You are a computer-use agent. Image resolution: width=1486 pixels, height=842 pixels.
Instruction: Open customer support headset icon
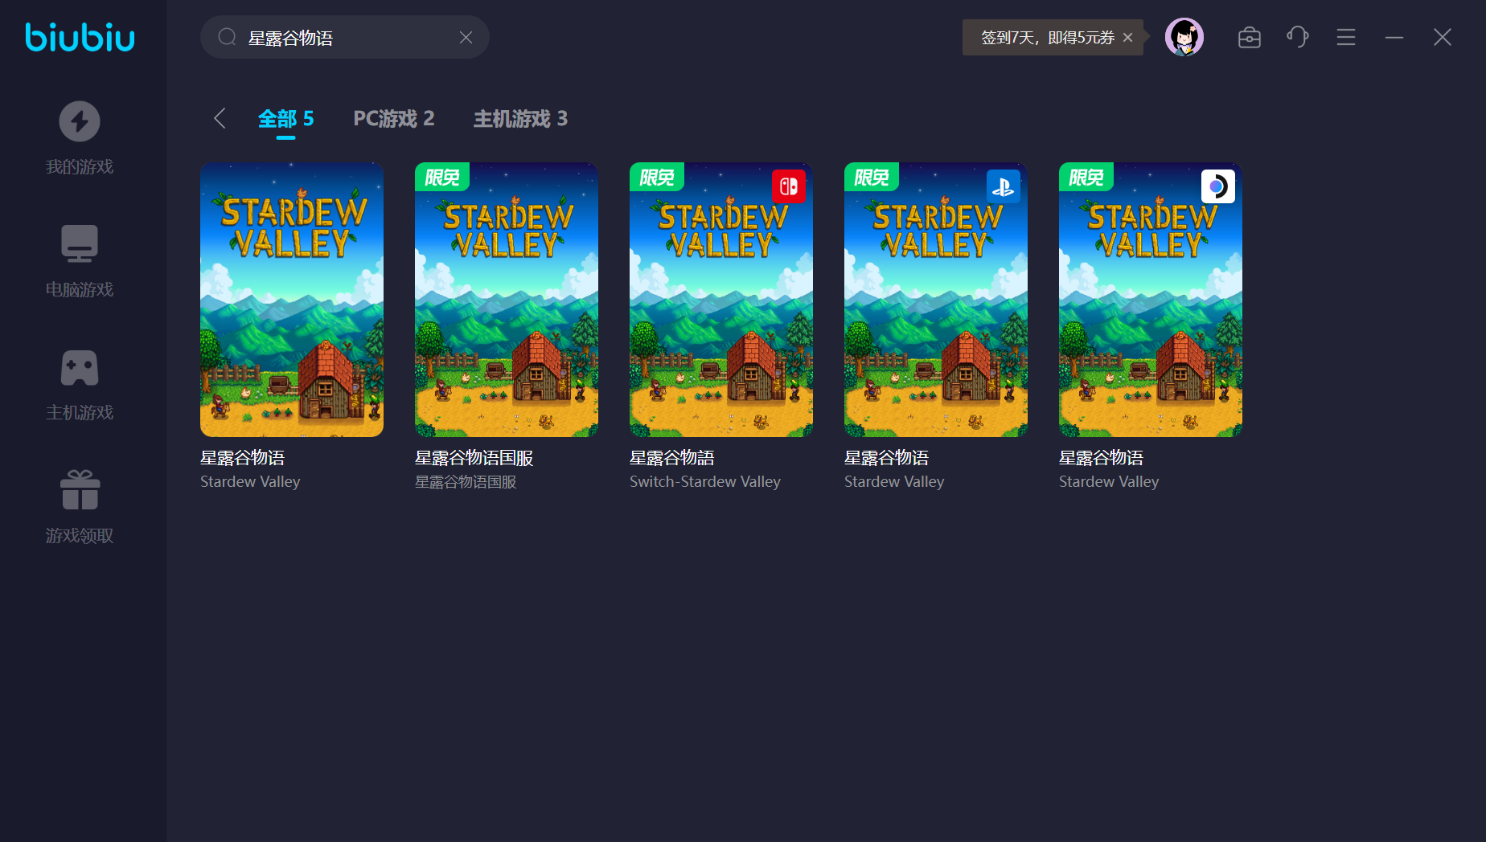point(1297,37)
